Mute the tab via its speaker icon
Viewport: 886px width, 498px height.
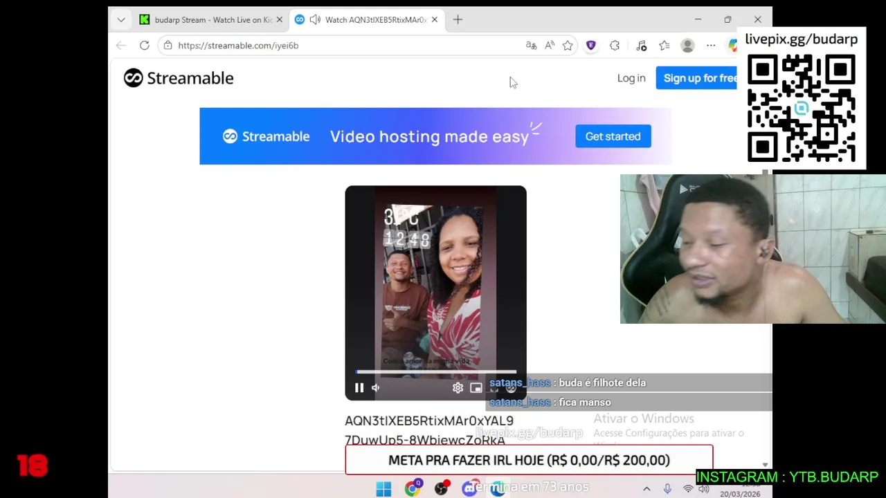point(315,19)
